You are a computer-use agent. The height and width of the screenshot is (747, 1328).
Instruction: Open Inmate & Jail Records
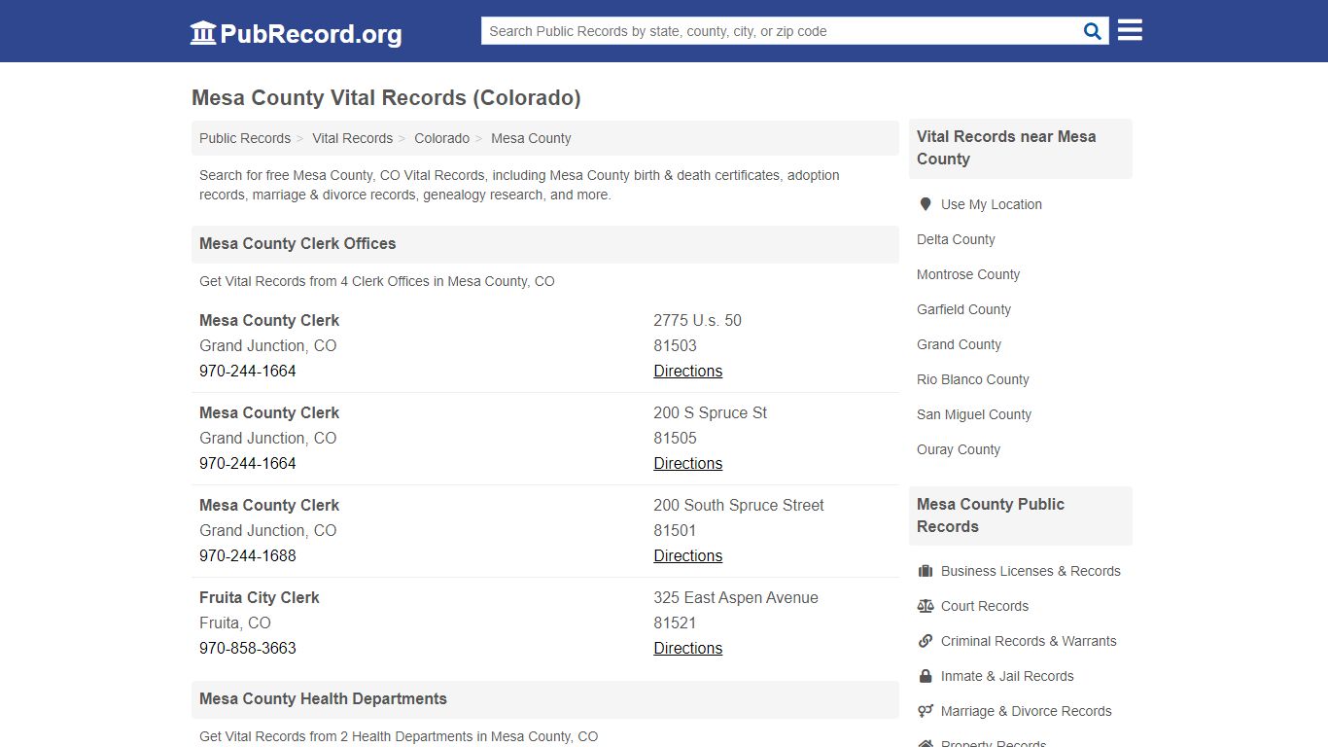1007,676
